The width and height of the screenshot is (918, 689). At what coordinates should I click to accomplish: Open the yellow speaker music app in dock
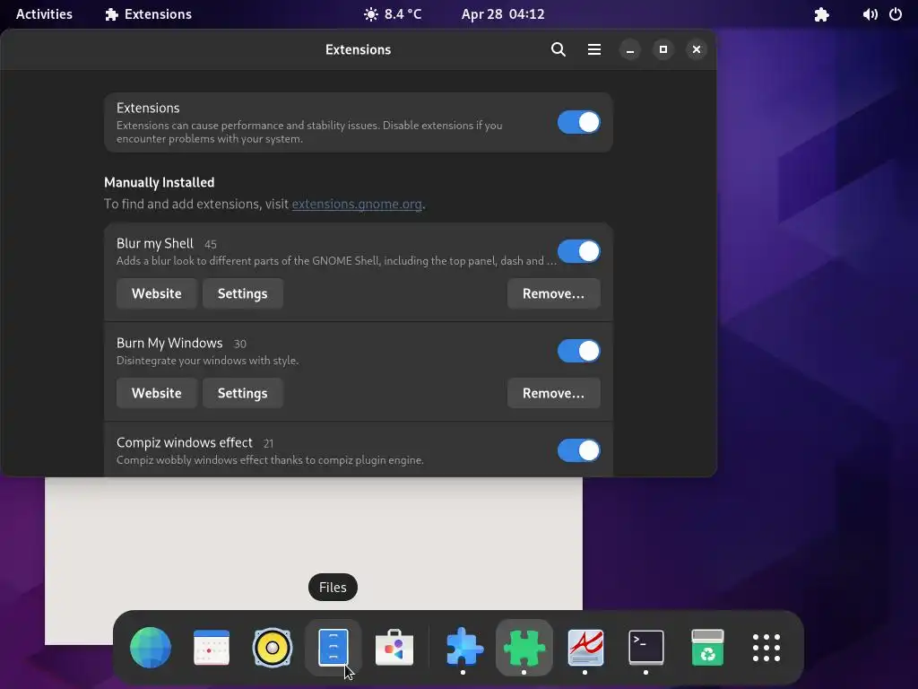(273, 648)
